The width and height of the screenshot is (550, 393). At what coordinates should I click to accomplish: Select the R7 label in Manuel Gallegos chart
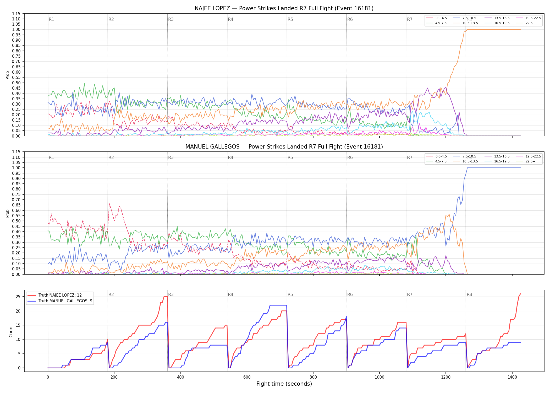coord(410,157)
